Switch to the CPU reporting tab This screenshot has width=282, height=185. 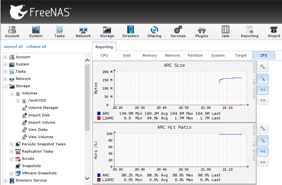[x=104, y=55]
